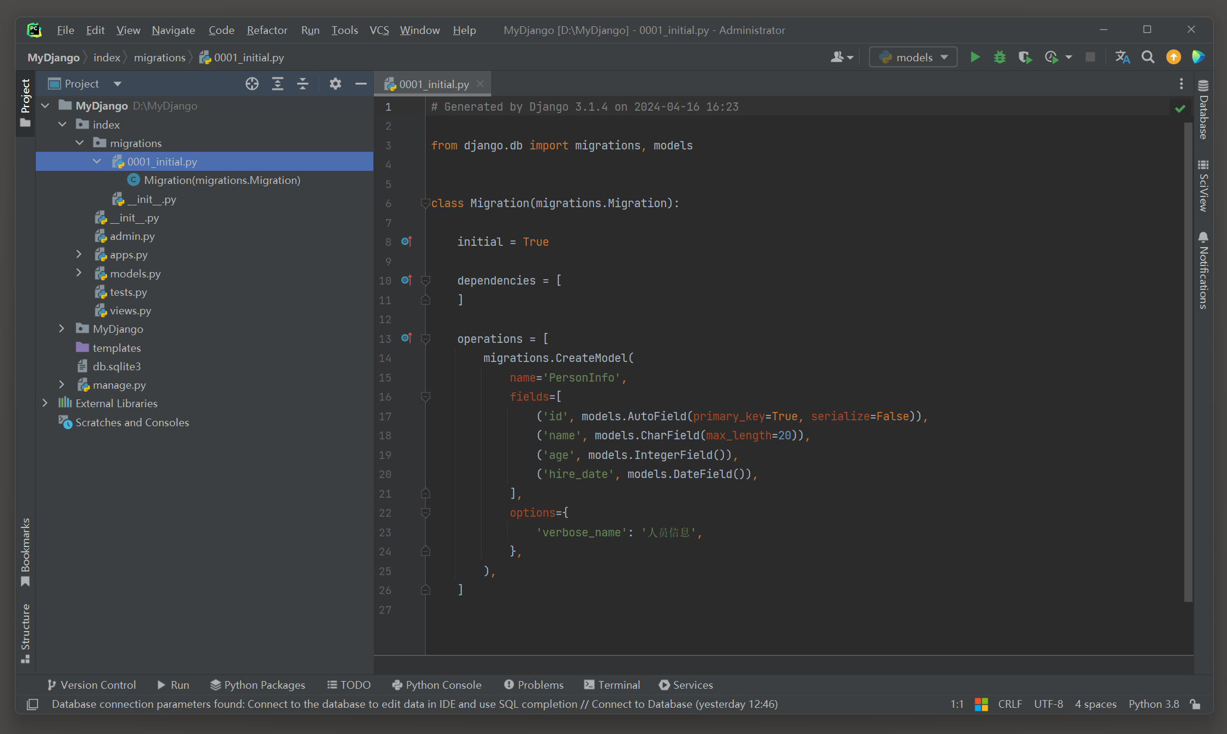Click Python 3.8 interpreter in status bar
This screenshot has width=1227, height=734.
pos(1153,704)
